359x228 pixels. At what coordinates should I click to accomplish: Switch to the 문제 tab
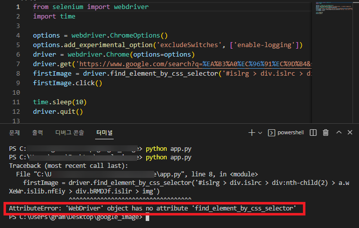pos(15,132)
